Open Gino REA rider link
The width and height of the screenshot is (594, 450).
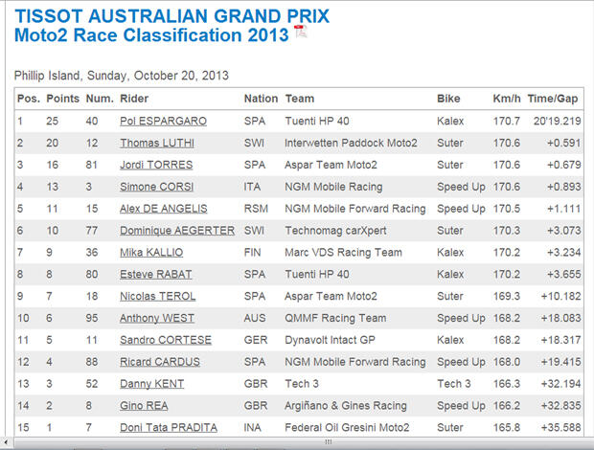tap(144, 406)
